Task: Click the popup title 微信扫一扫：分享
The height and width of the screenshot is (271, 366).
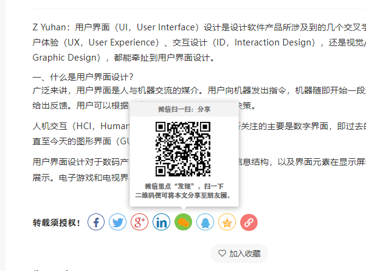Action: [x=184, y=109]
